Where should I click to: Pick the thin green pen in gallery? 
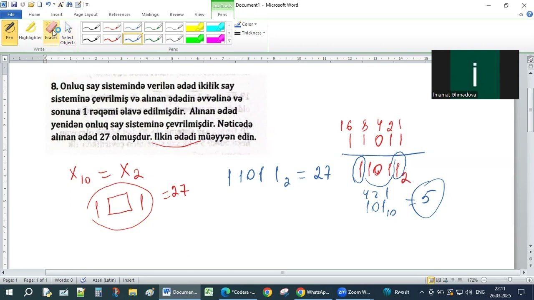coord(154,27)
